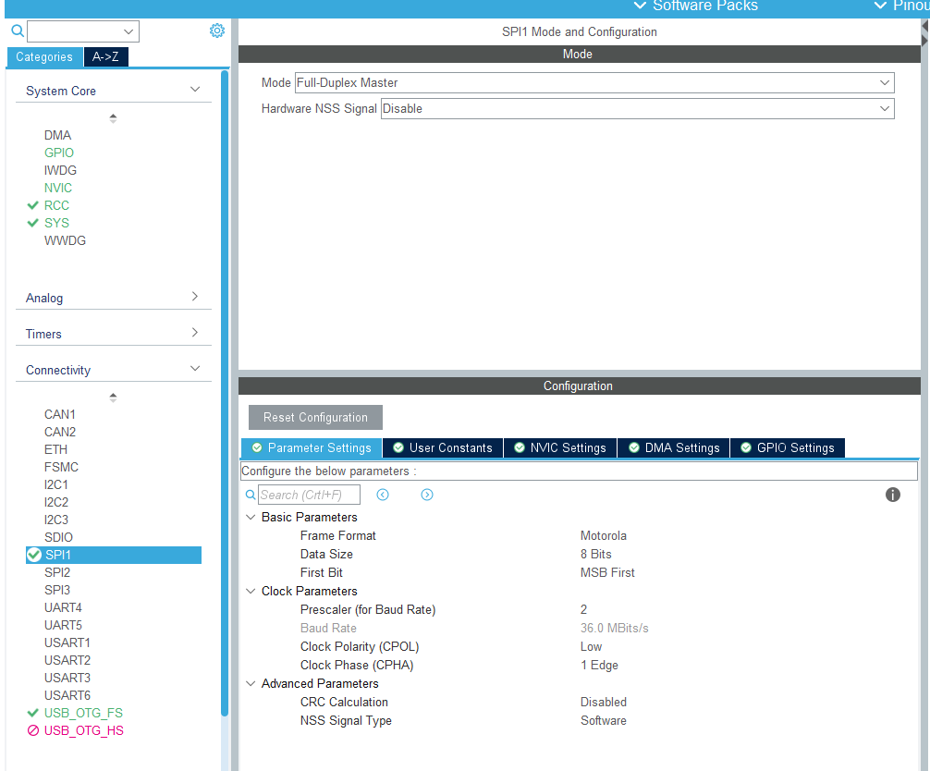Click the check mark beside USB_OTG_FS

click(32, 713)
